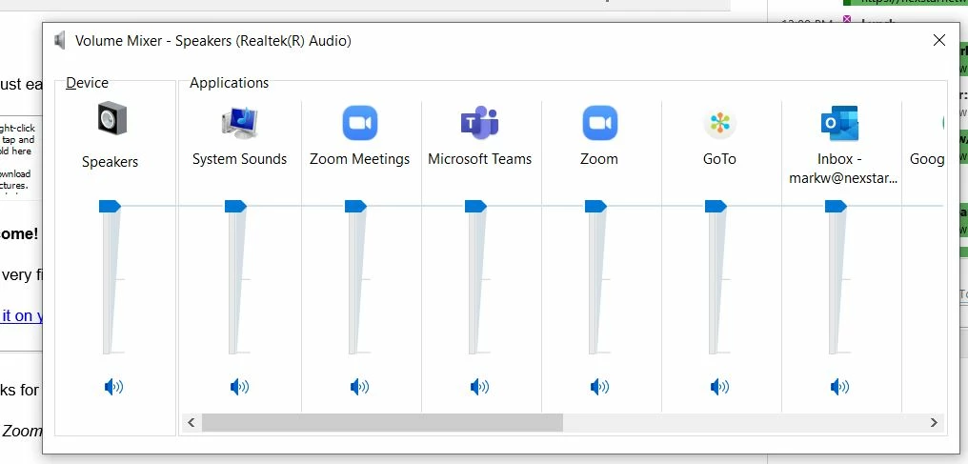Click the 'Zoom' label next to GoTo
The image size is (968, 464).
tap(599, 159)
